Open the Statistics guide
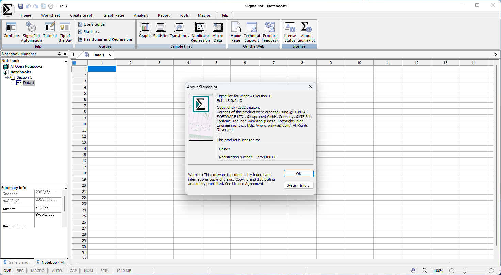Viewport: 501px width, 275px height. pyautogui.click(x=88, y=32)
